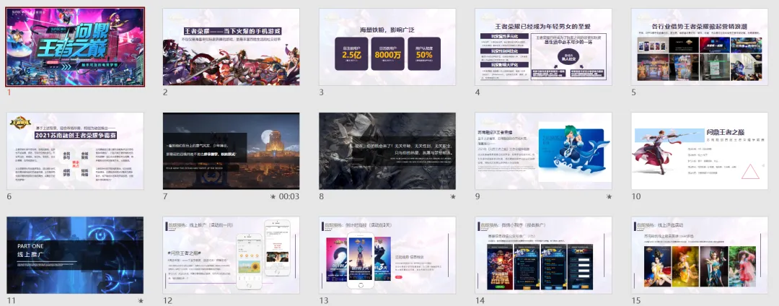Click slide number 10 label
This screenshot has width=779, height=306.
coord(636,197)
